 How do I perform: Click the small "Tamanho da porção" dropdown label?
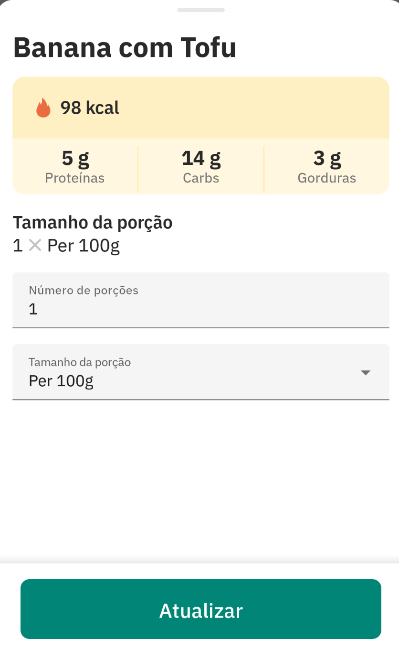(x=80, y=362)
